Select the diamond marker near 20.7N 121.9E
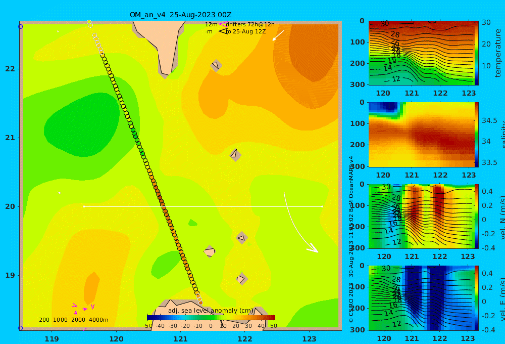Screen dimensions: 505x344 [235, 155]
